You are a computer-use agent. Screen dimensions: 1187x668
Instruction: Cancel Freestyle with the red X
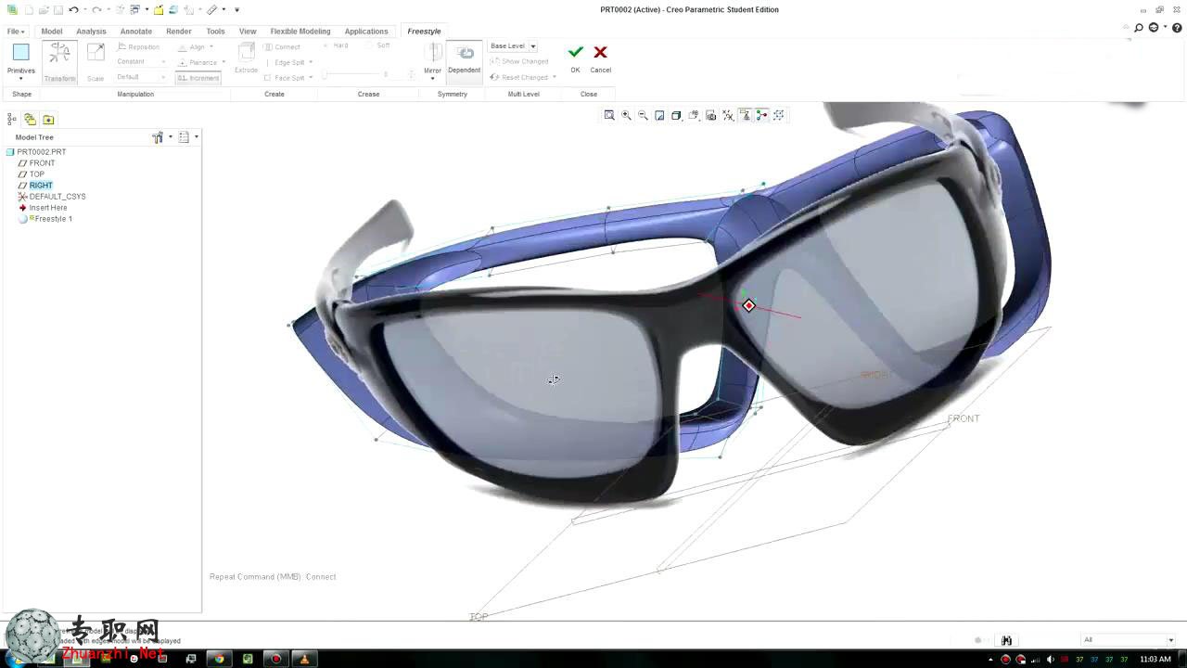[x=600, y=53]
